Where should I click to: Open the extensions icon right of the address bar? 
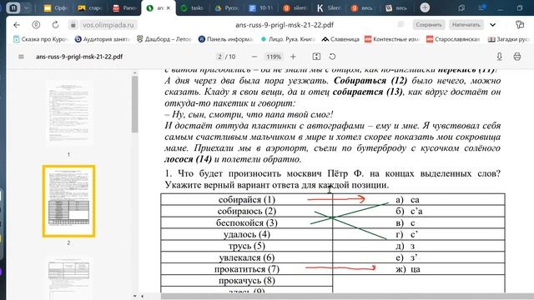coord(519,25)
